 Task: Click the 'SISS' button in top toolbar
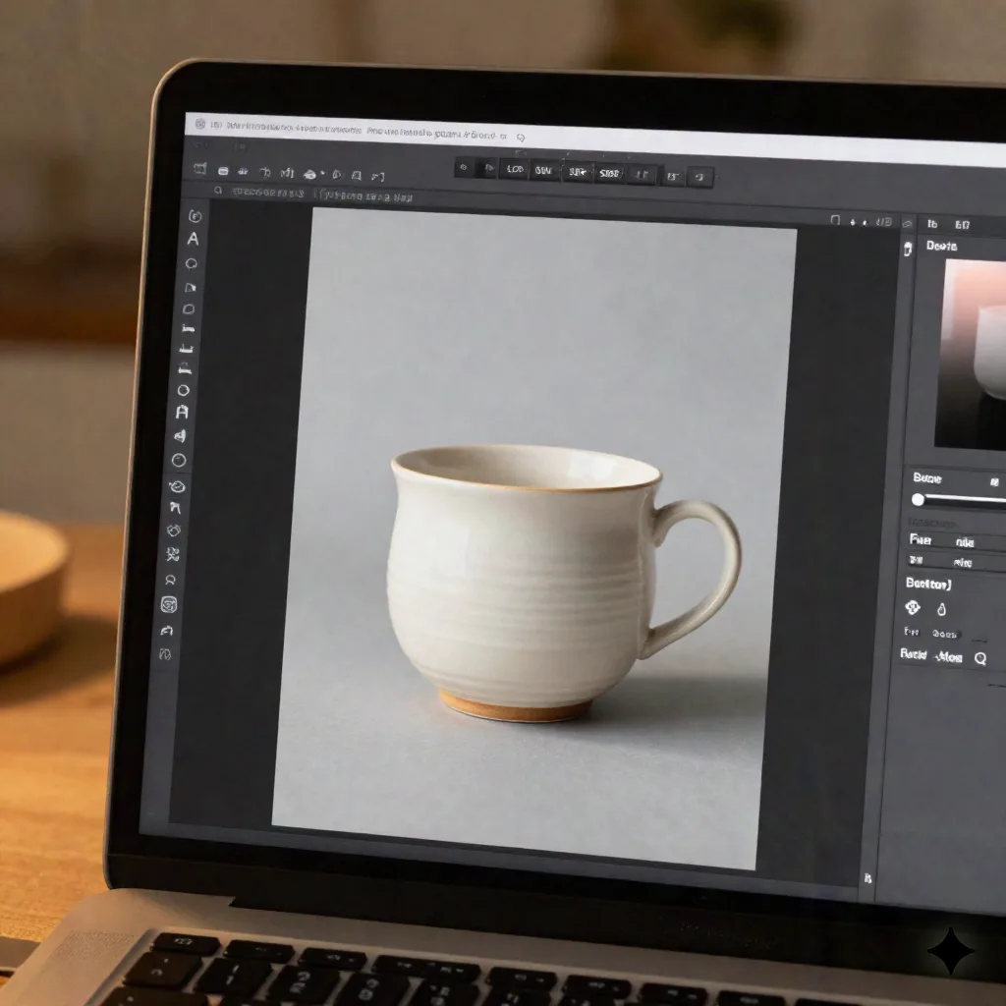pos(609,173)
